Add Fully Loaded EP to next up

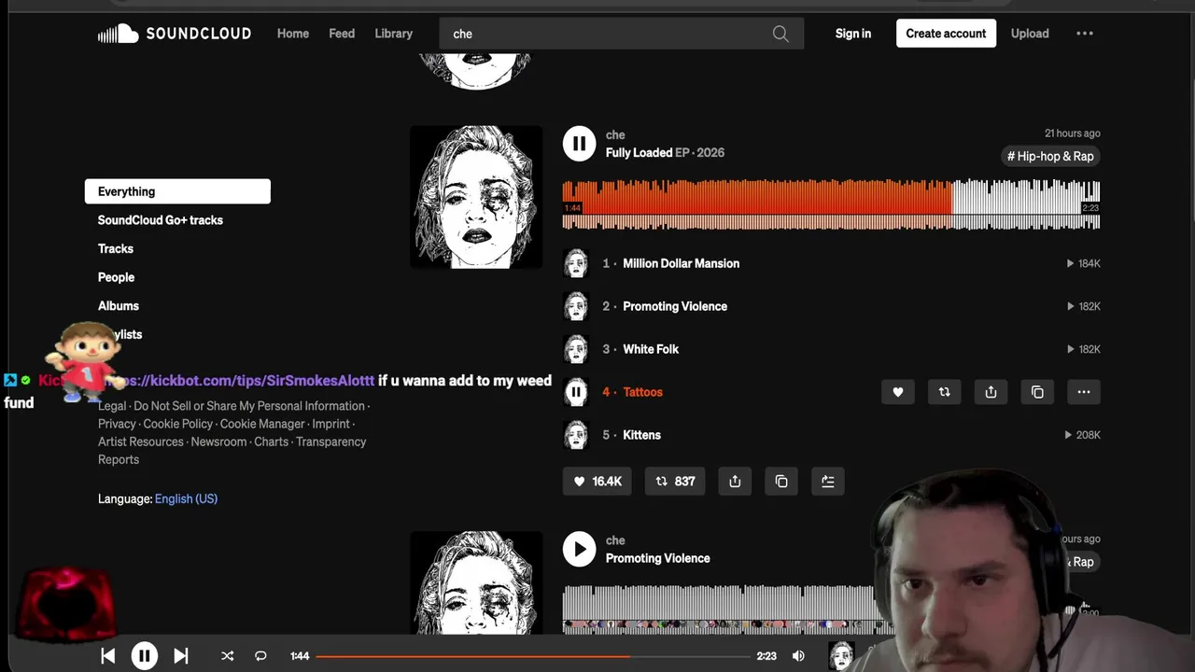[x=828, y=482]
